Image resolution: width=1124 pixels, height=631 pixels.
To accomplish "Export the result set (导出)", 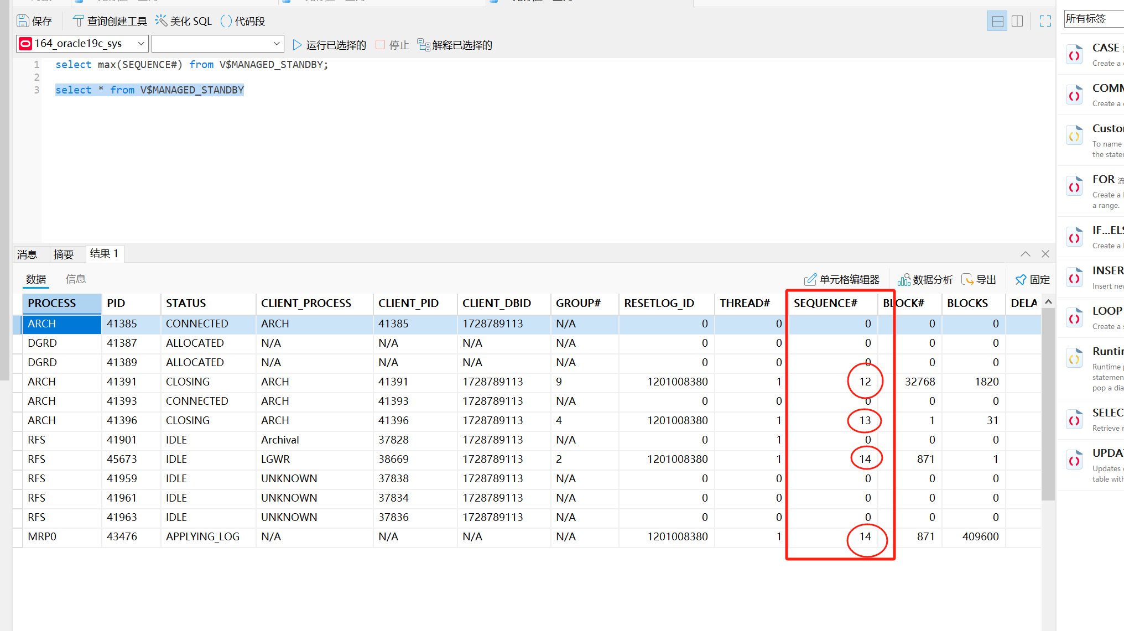I will point(979,279).
